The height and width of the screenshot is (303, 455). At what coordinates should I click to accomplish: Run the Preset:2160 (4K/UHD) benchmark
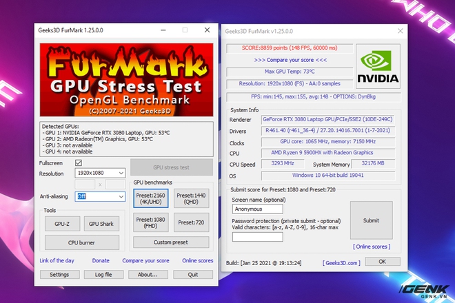(x=150, y=198)
